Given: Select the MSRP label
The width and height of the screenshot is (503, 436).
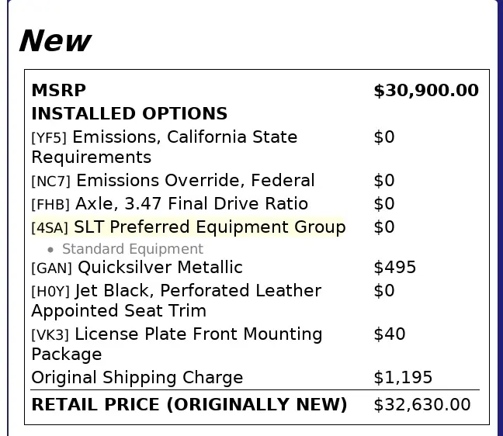Looking at the screenshot, I should click(x=59, y=91).
